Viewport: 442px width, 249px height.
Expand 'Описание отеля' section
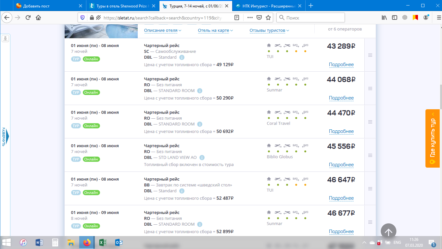tap(163, 30)
